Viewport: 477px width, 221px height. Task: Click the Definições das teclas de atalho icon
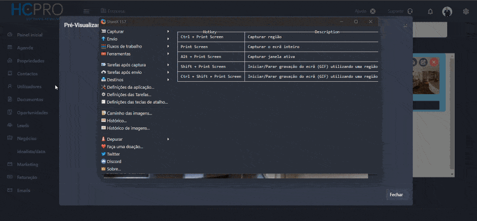pyautogui.click(x=103, y=102)
